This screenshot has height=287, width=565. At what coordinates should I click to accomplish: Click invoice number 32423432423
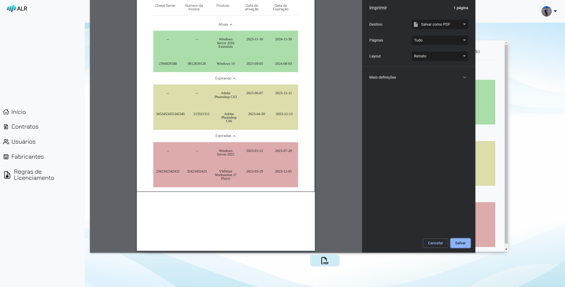[x=197, y=171]
